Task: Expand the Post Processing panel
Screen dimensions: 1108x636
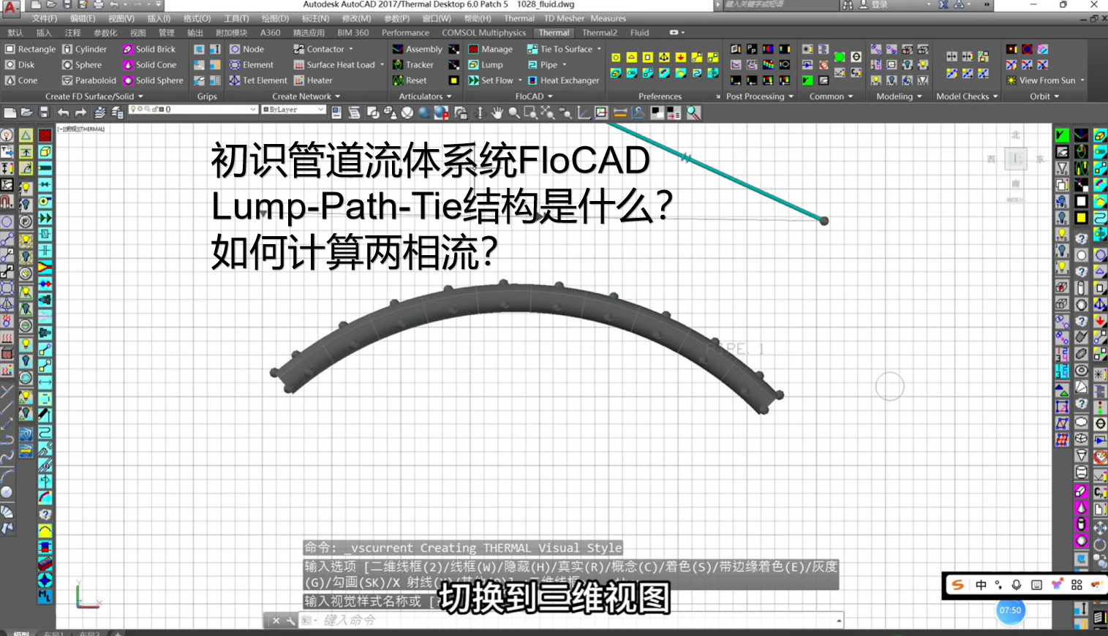Action: click(760, 96)
